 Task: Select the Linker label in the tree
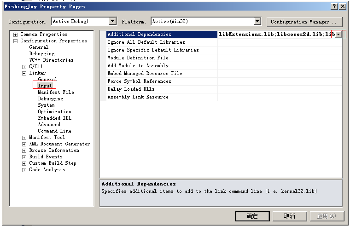click(37, 73)
